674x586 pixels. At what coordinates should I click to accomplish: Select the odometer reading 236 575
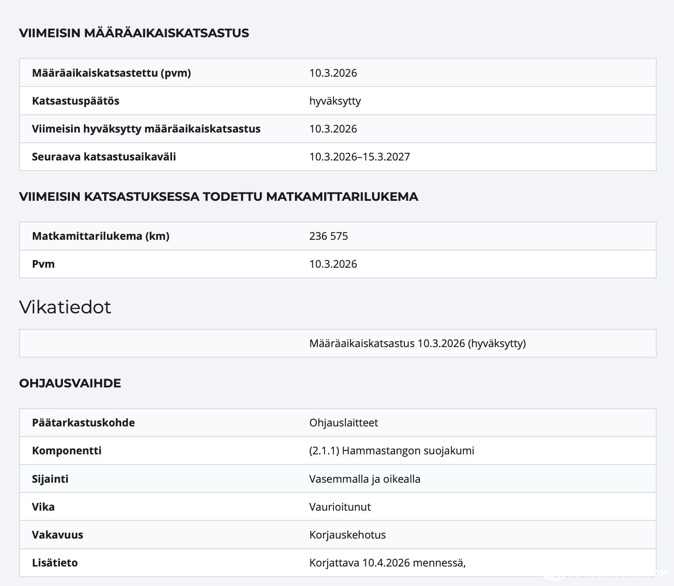point(329,236)
